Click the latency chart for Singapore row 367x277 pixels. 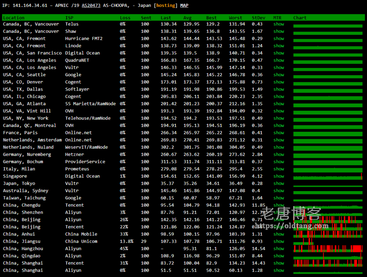tap(328, 177)
